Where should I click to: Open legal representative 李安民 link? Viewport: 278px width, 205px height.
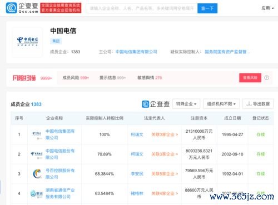coord(137,174)
